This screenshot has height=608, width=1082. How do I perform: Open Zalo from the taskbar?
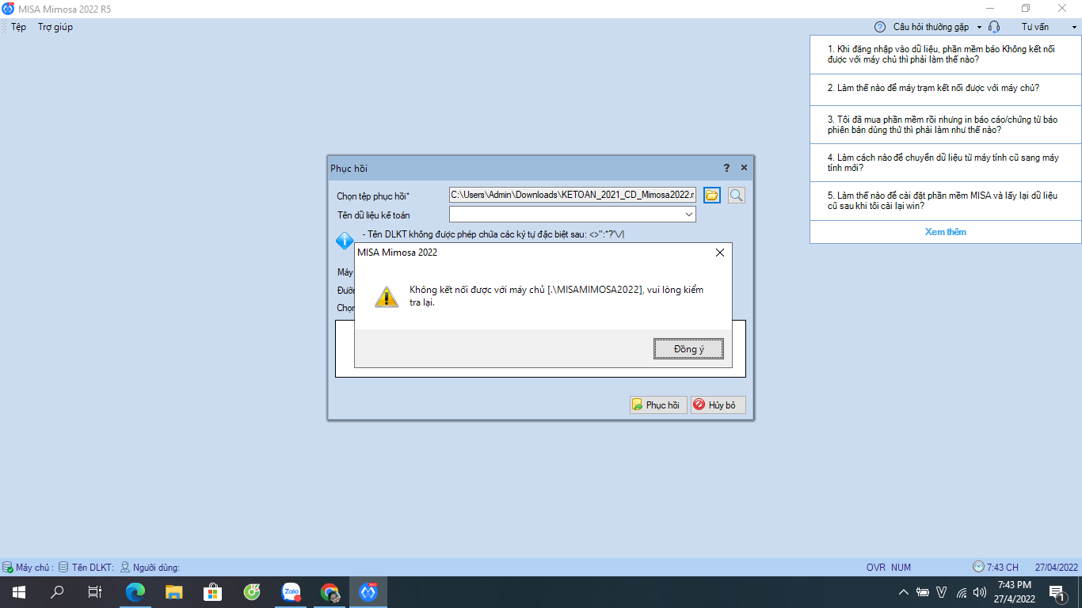pyautogui.click(x=291, y=591)
